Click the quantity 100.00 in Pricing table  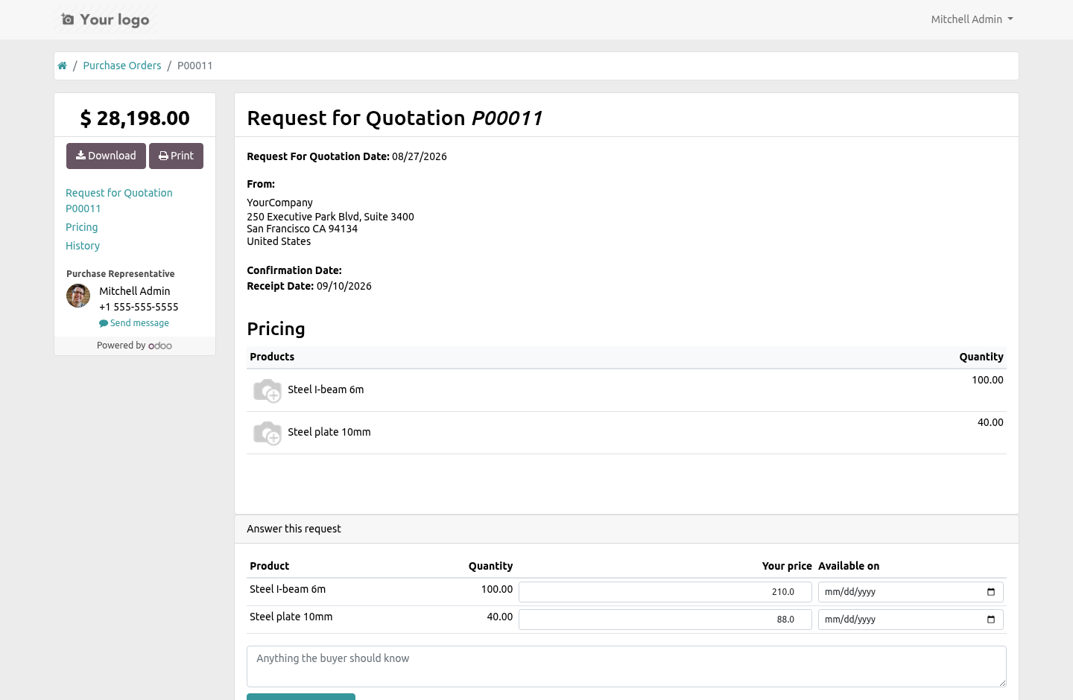coord(987,380)
